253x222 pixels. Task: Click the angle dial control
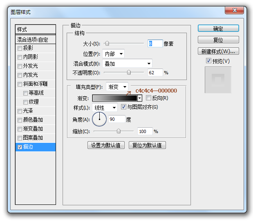point(99,120)
